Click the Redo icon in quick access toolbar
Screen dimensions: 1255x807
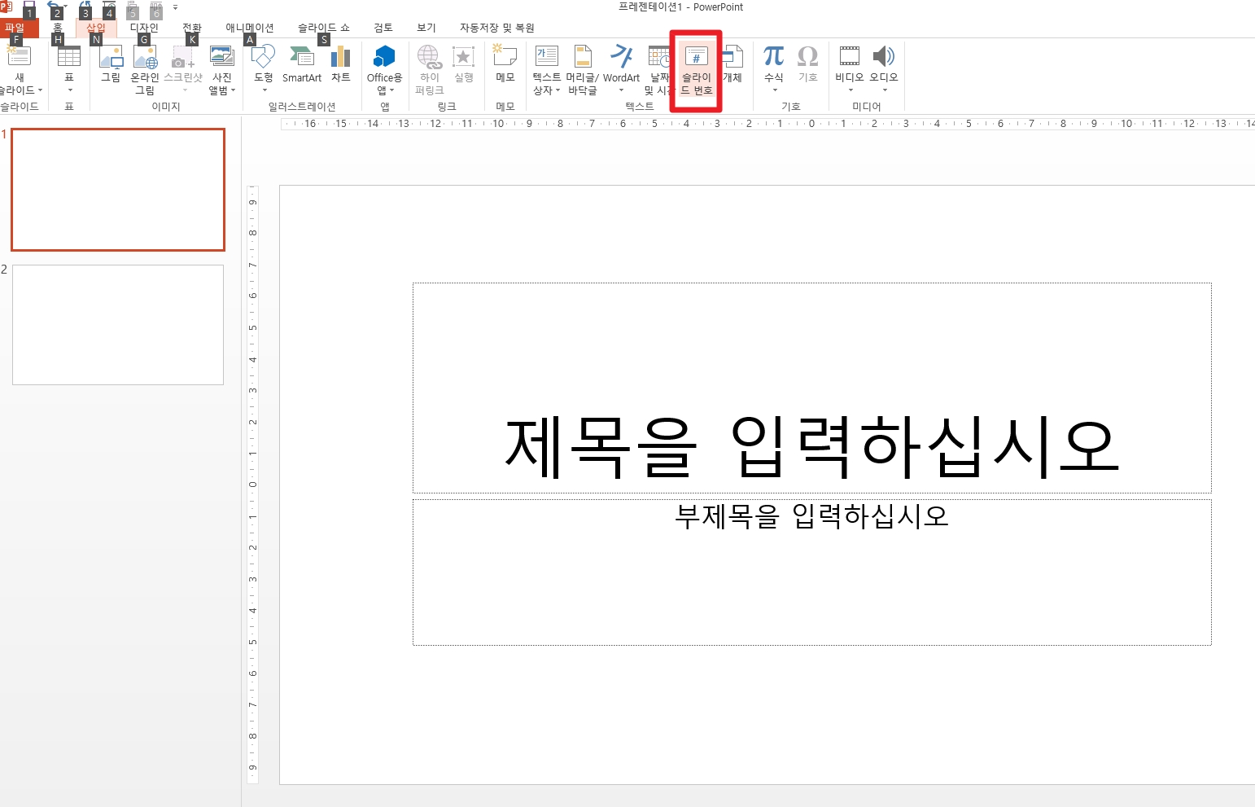[x=85, y=6]
